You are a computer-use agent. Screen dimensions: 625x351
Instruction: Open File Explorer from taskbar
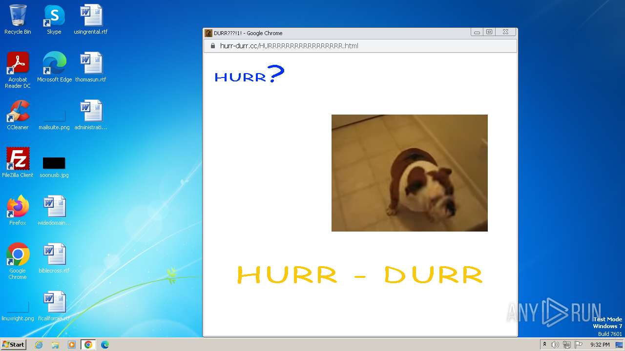point(55,345)
